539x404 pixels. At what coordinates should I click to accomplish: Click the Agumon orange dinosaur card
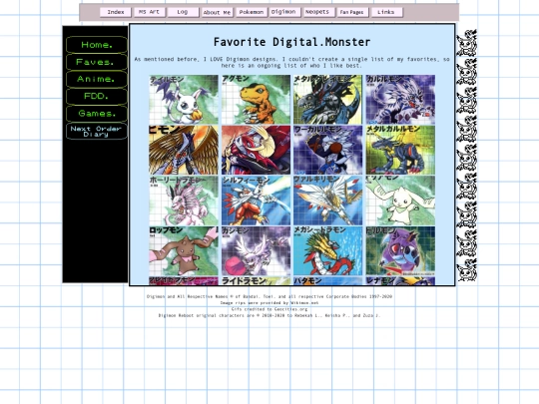[256, 100]
